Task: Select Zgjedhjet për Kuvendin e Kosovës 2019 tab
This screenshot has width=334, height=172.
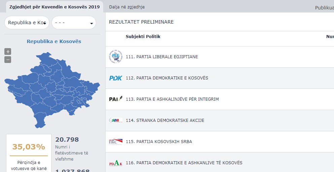Action: [x=54, y=7]
